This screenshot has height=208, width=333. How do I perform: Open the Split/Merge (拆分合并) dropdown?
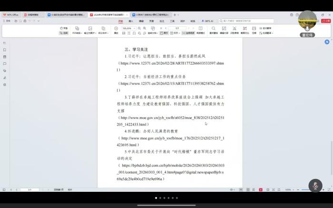click(x=103, y=33)
